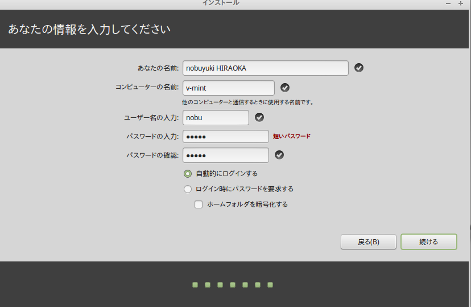Click the computer name field containing v-mint

[x=228, y=88]
